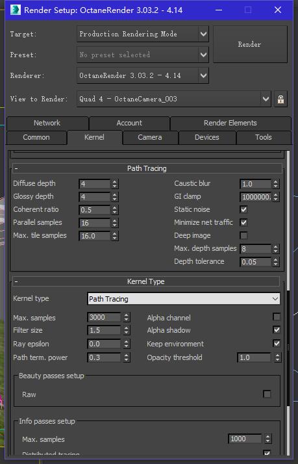The width and height of the screenshot is (298, 464).
Task: Click the Max. tile samples field
Action: coord(95,236)
